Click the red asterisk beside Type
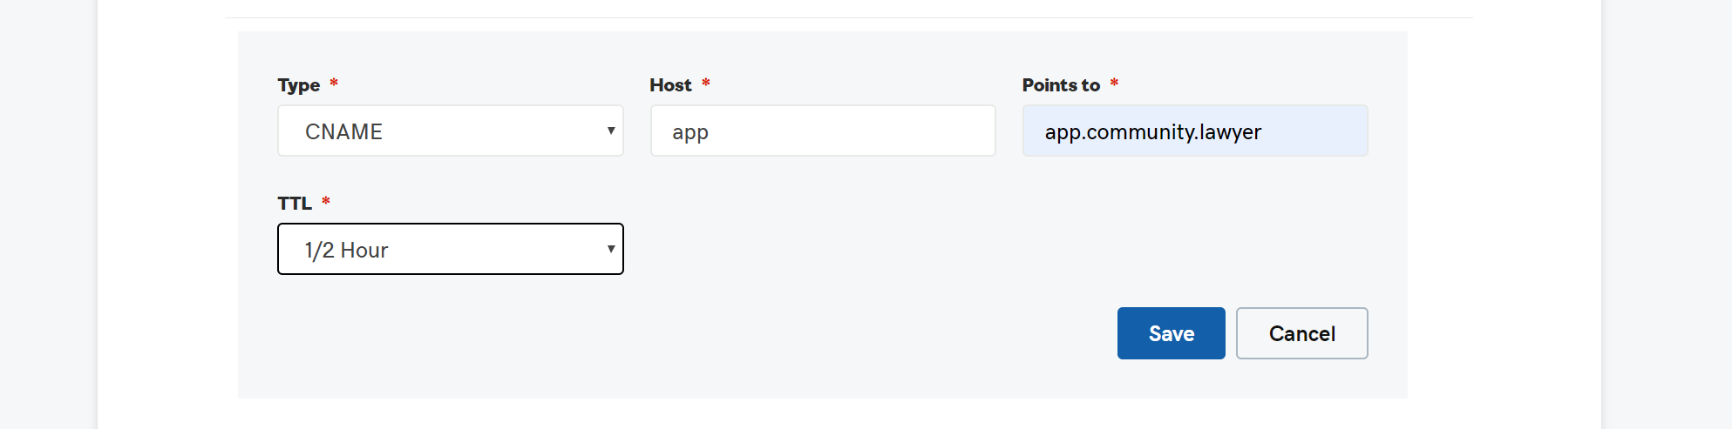This screenshot has height=429, width=1732. pos(334,84)
